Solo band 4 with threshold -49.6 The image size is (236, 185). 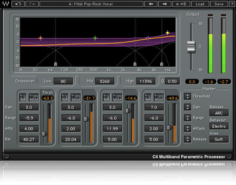coord(148,98)
